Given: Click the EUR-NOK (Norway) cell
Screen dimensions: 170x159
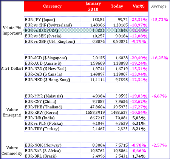Looking at the screenshot, I should [53, 145].
